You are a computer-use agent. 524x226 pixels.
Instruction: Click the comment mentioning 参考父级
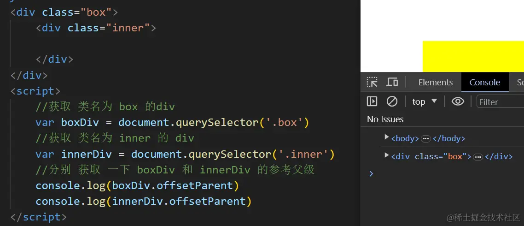click(175, 170)
